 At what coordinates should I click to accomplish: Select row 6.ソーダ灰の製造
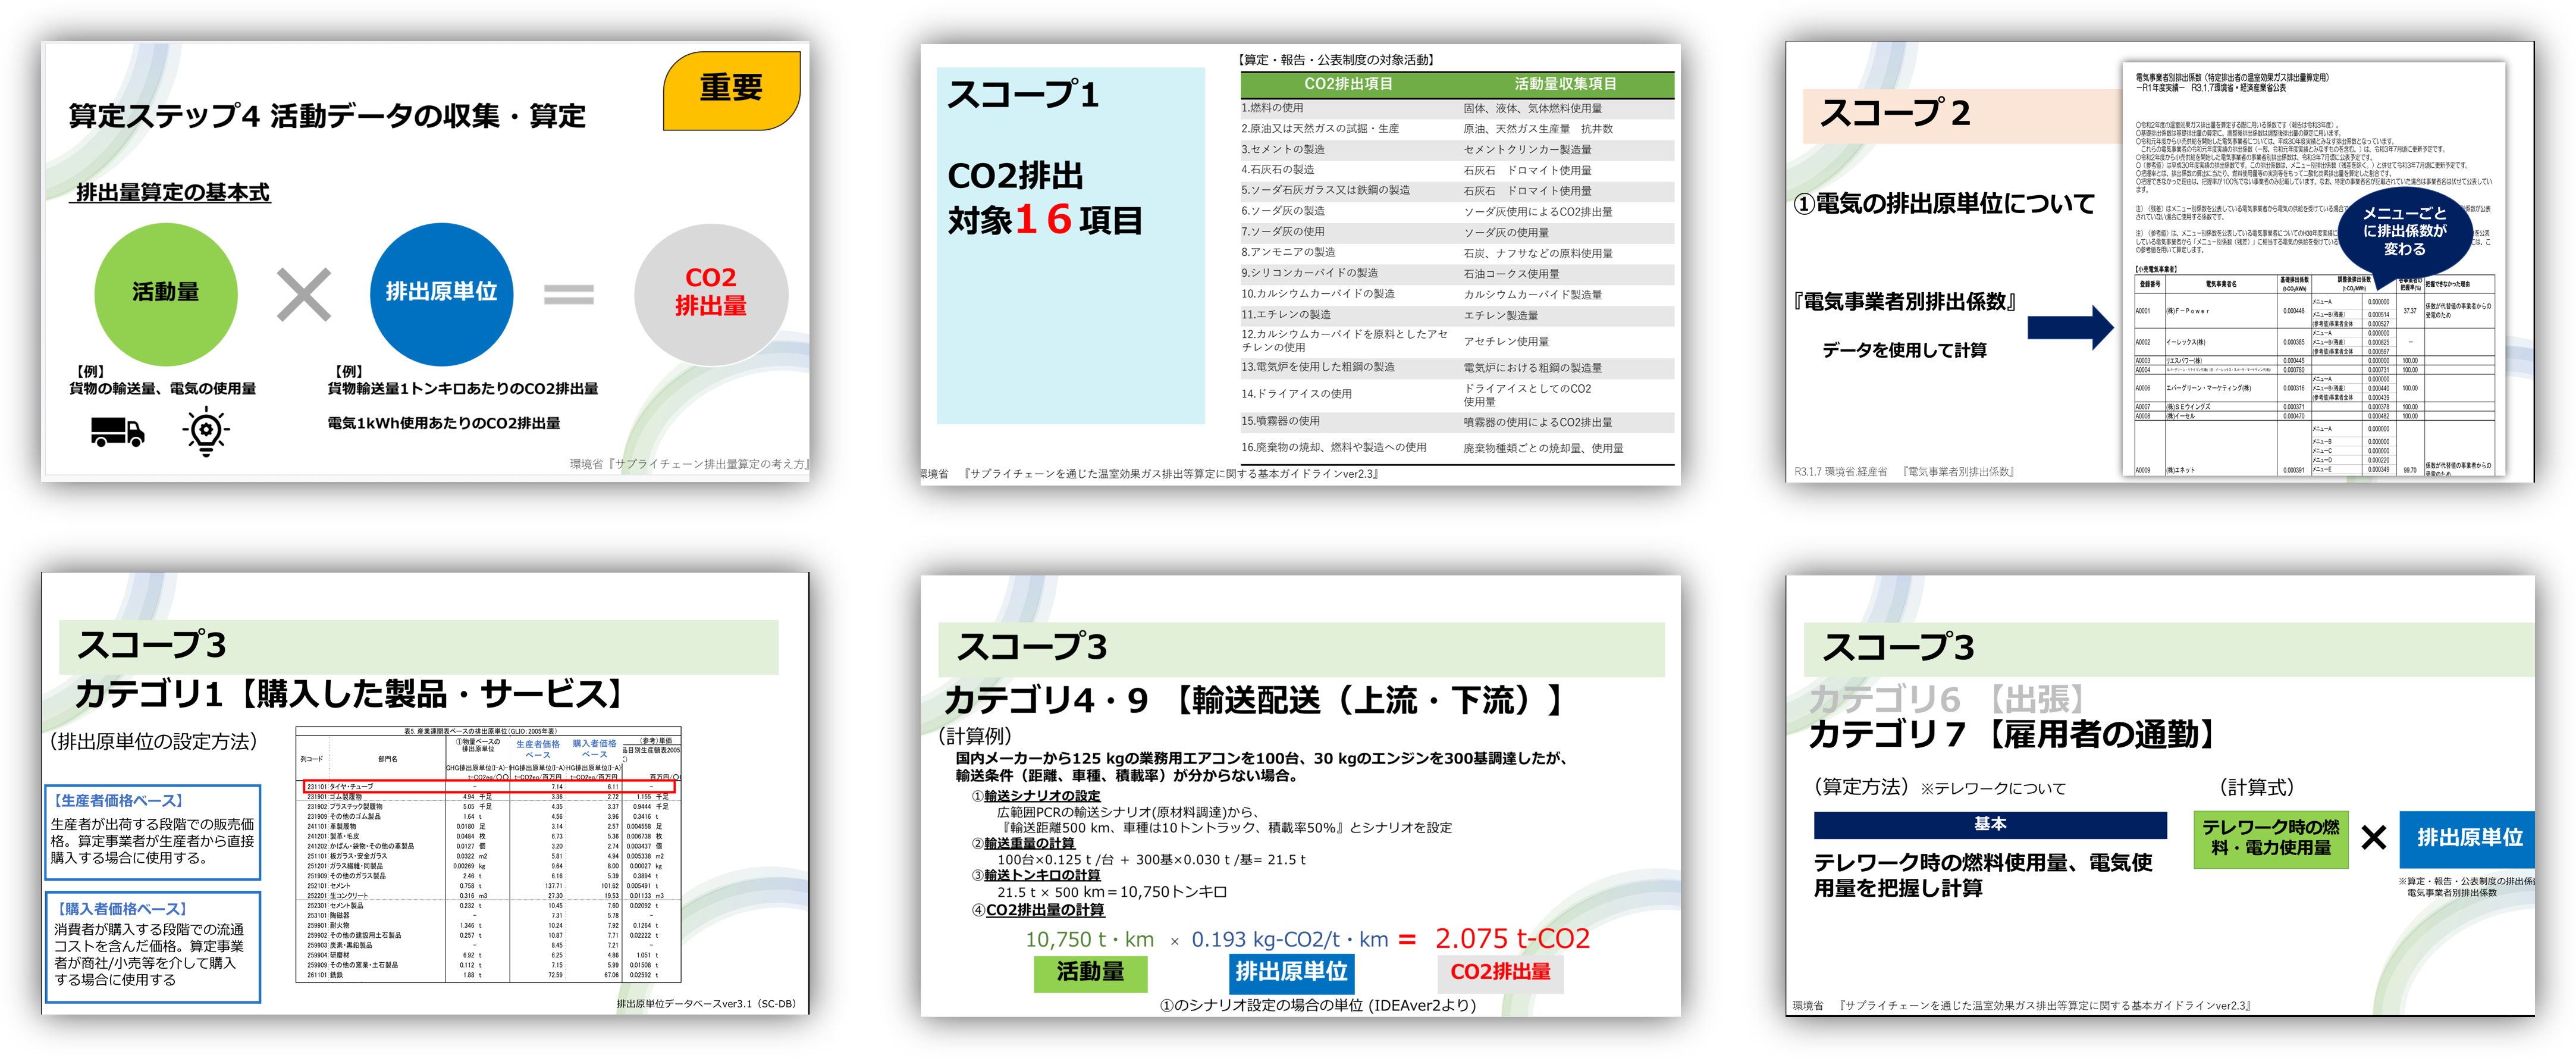point(1457,211)
